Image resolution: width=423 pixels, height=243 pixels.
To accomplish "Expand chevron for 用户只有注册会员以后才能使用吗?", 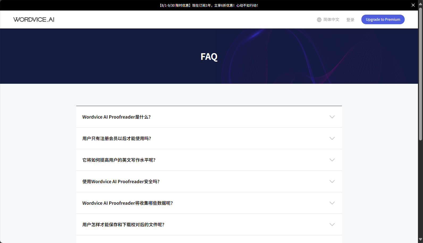I will [332, 139].
